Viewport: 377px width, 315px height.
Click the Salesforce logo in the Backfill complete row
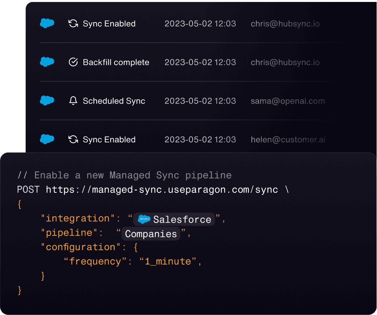pos(47,62)
